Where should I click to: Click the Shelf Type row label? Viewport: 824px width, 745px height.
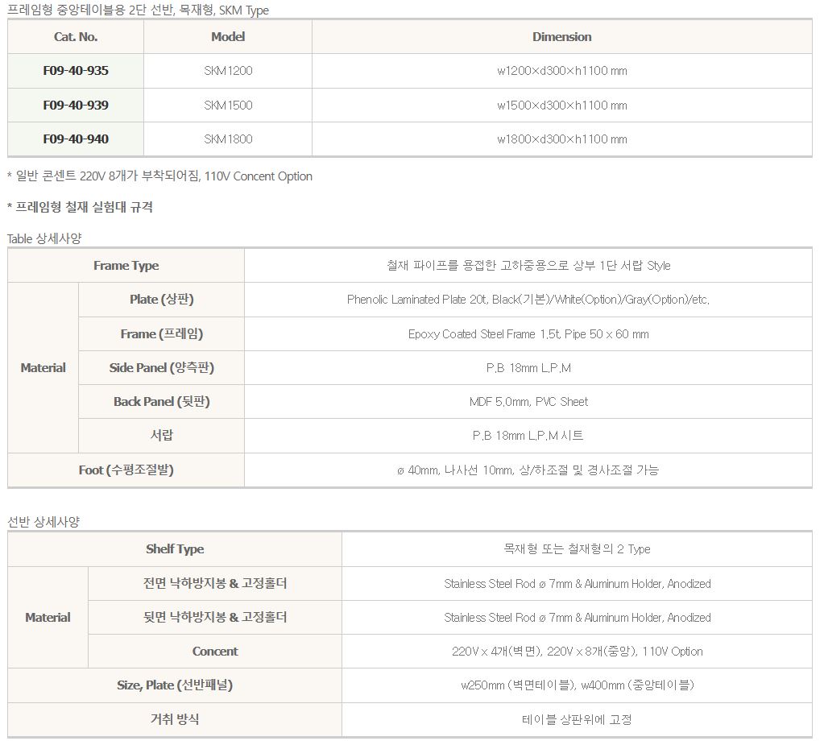click(175, 549)
